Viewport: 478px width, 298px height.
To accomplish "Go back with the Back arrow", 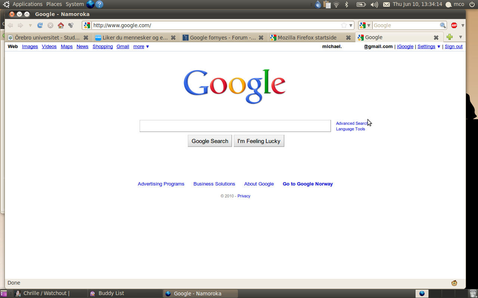I will point(10,25).
